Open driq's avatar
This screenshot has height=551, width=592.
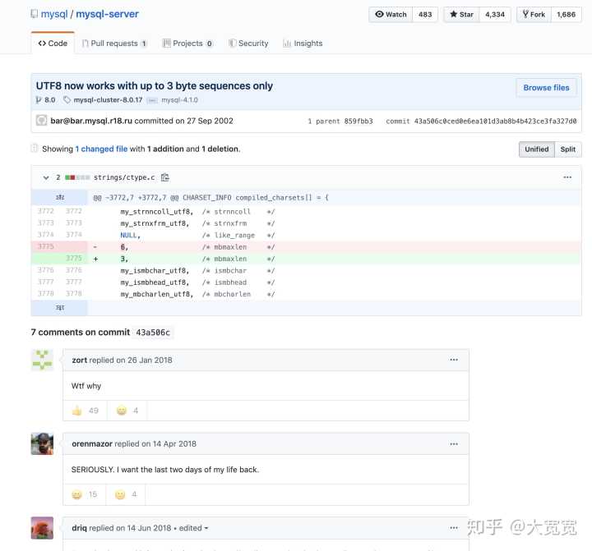pos(42,528)
